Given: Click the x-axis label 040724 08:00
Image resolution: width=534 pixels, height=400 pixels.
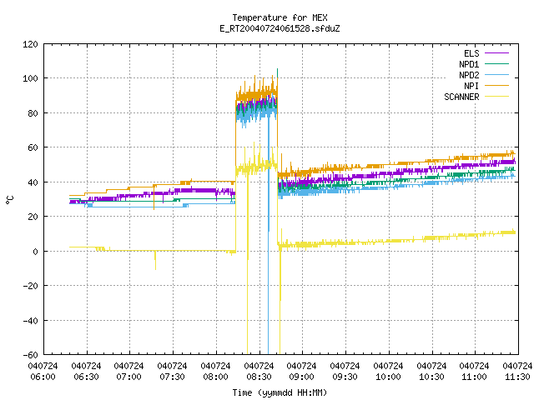Looking at the screenshot, I should tap(215, 372).
